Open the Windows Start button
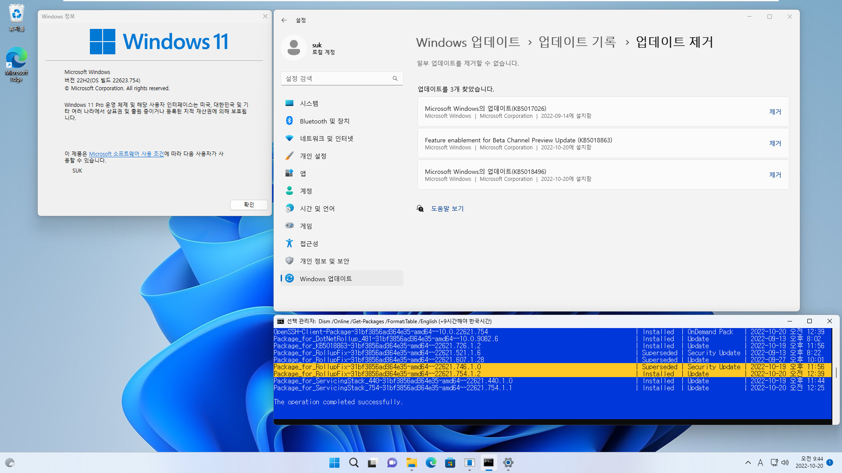Viewport: 842px width, 473px height. pyautogui.click(x=334, y=462)
